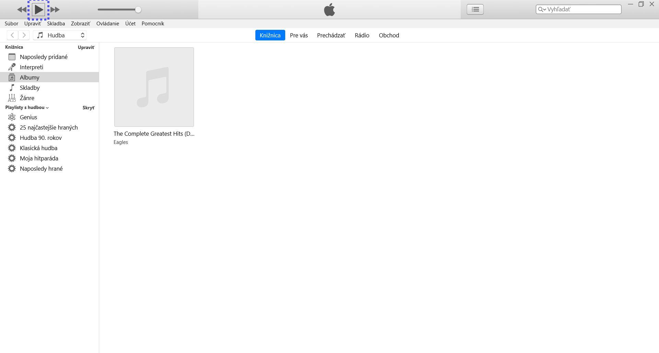Adjust the volume slider knob
Image resolution: width=659 pixels, height=353 pixels.
138,10
